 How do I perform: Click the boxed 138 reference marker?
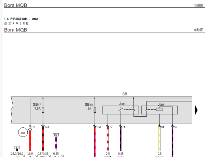pos(56,135)
